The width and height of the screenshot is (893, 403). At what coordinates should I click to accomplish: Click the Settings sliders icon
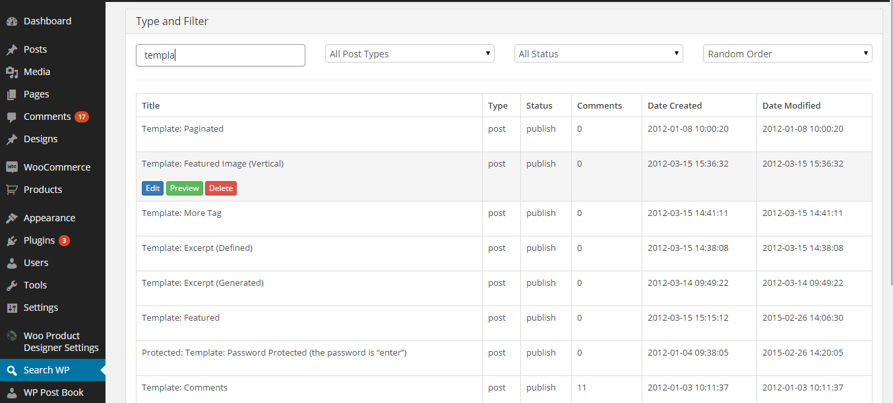pyautogui.click(x=12, y=308)
